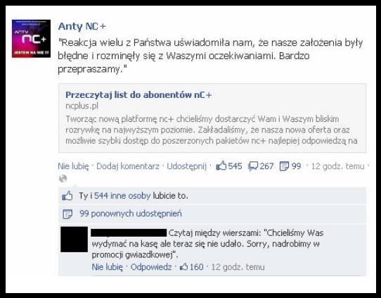Click the ncplus.pl domain text

tap(82, 106)
